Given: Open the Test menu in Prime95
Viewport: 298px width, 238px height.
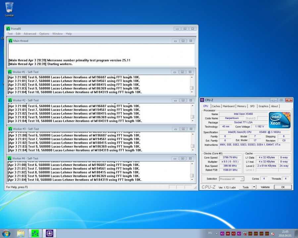Looking at the screenshot, I should (10, 34).
